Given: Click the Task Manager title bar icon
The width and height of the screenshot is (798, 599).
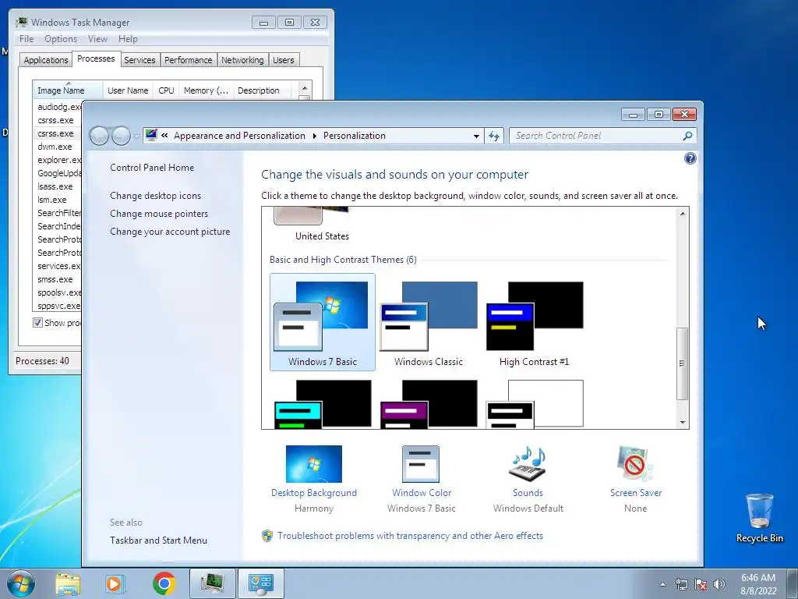Looking at the screenshot, I should tap(21, 22).
